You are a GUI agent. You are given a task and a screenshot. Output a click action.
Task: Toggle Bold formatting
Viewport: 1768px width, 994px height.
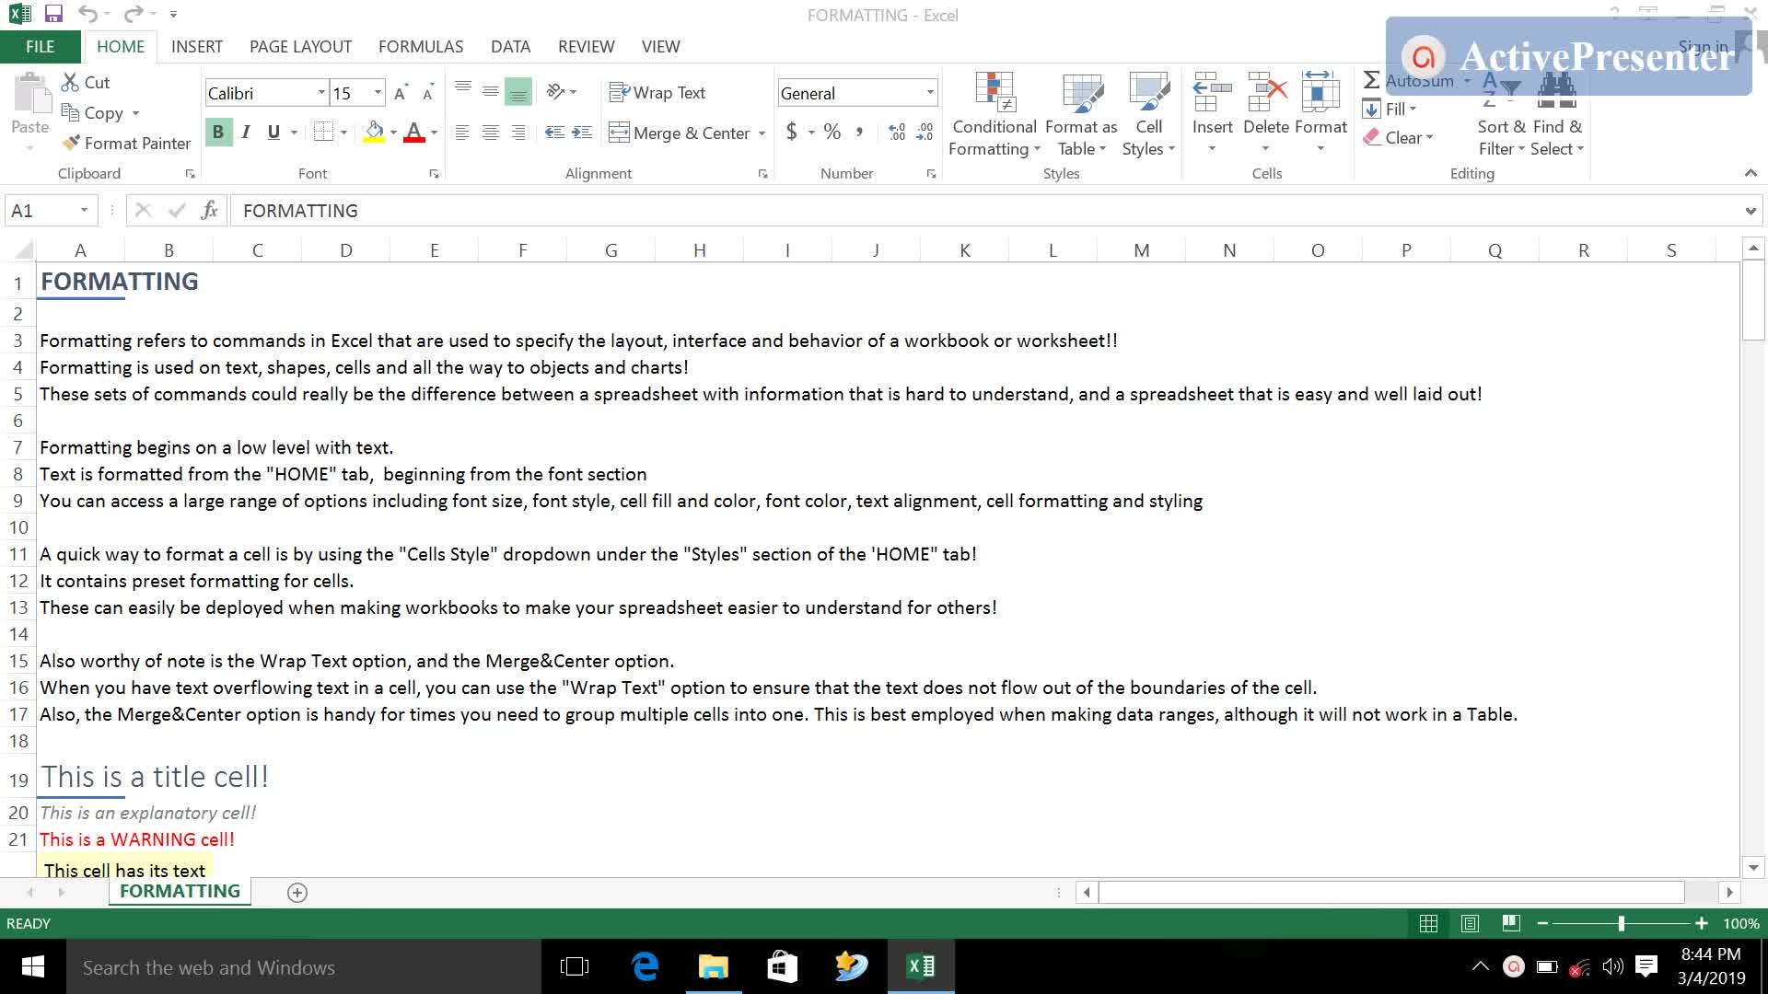[218, 132]
